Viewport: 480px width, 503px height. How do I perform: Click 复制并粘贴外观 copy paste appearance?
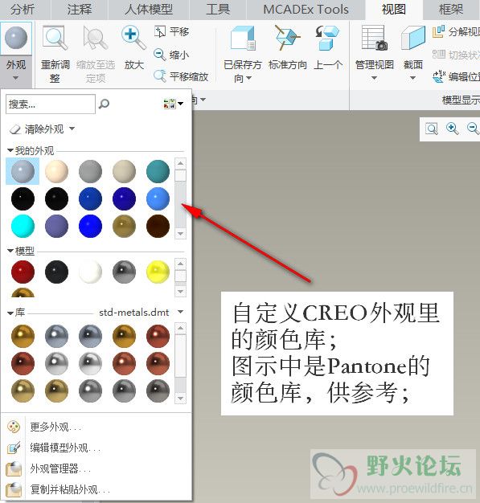[x=70, y=489]
